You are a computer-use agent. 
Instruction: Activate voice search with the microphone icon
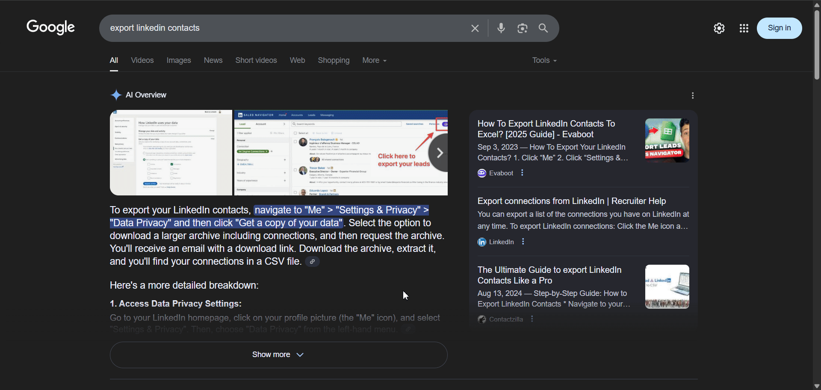pyautogui.click(x=501, y=28)
